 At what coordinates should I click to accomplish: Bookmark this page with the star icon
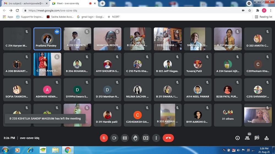click(250, 10)
